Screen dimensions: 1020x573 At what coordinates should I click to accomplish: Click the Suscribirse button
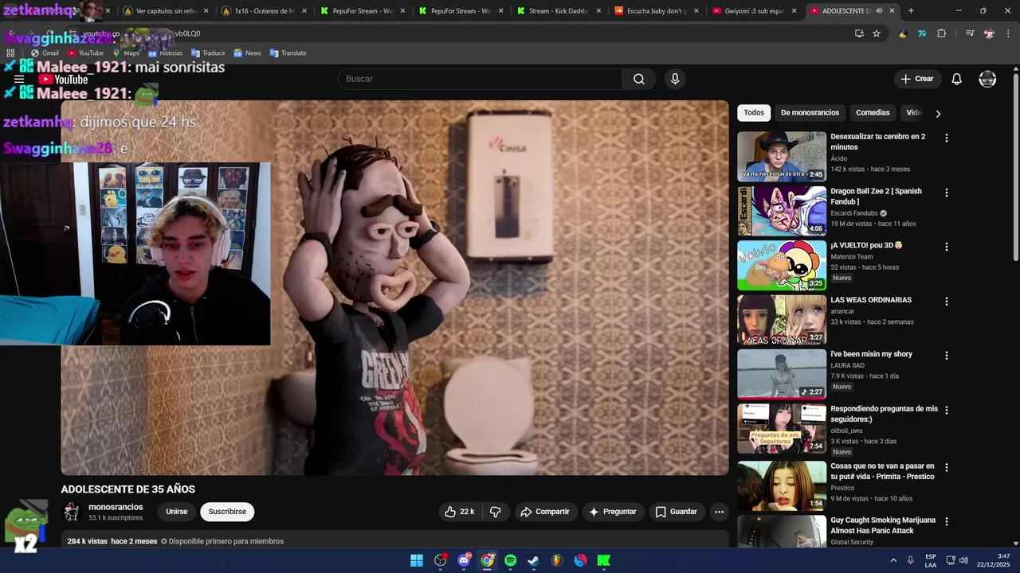click(227, 512)
